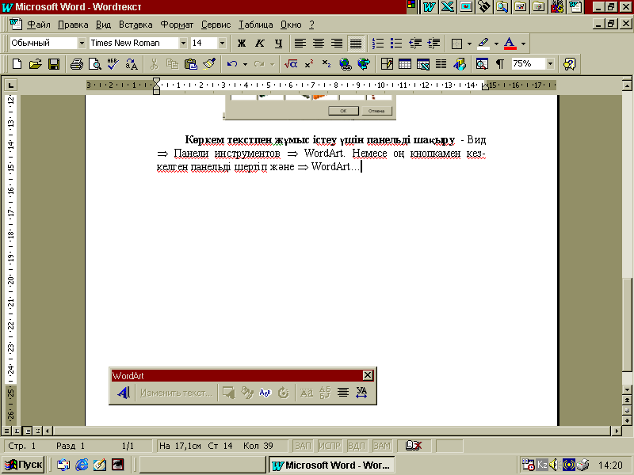Create a new blank document
634x475 pixels.
coord(17,64)
